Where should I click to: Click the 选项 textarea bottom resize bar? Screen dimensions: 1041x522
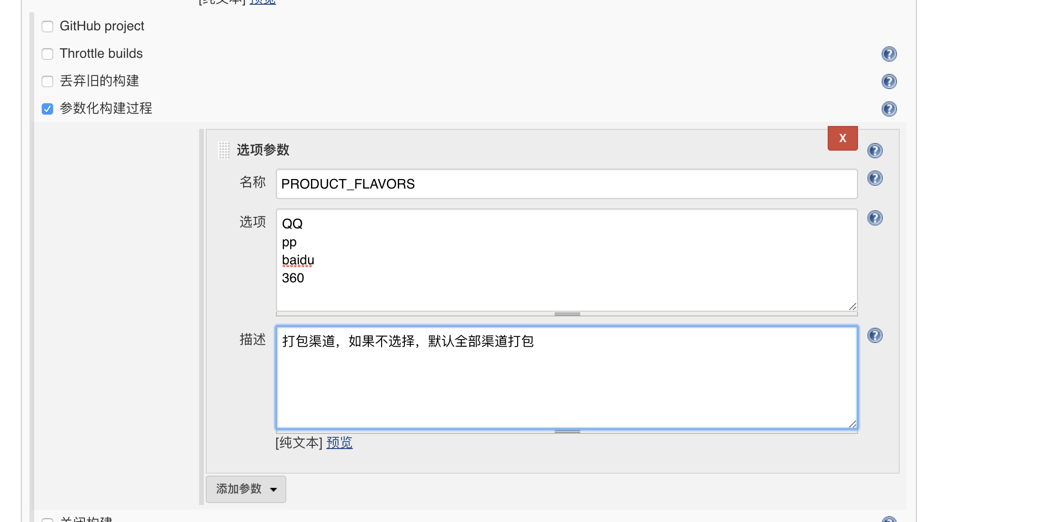click(x=567, y=314)
